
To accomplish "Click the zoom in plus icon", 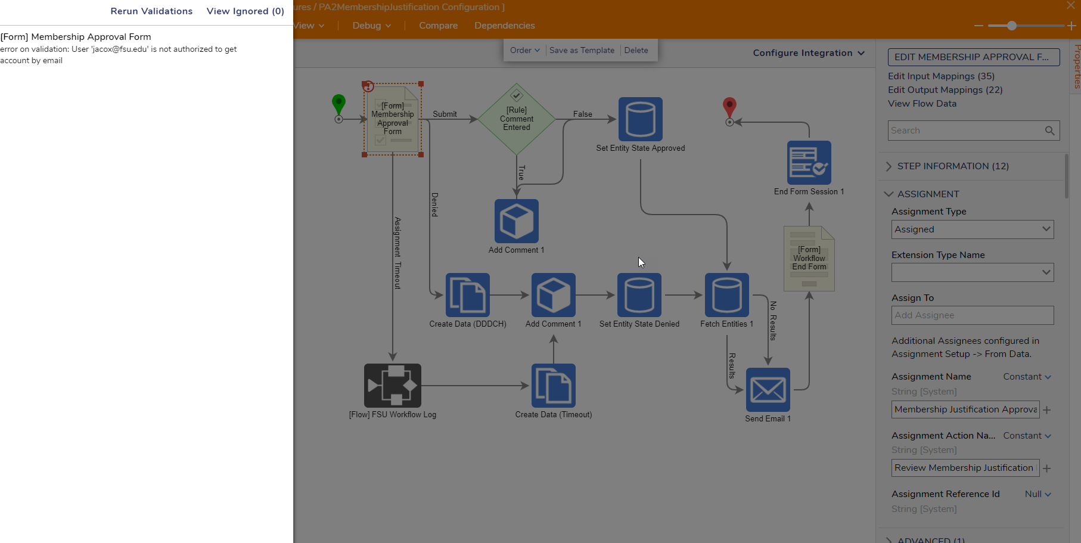I will click(1071, 26).
